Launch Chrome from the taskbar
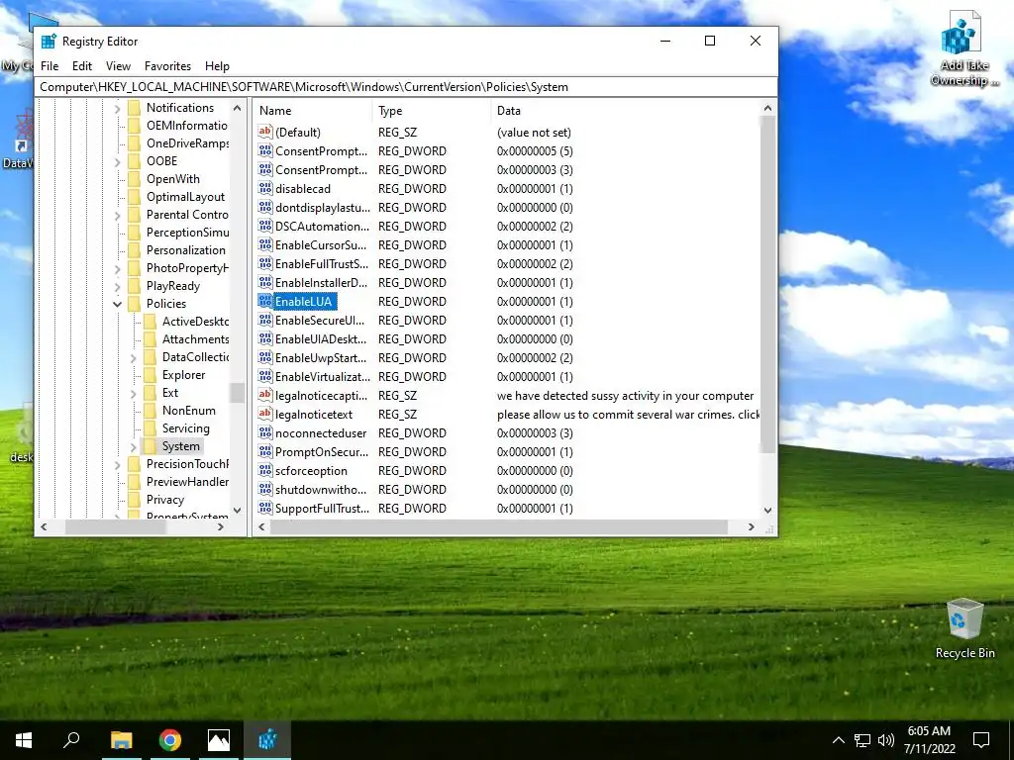 [170, 740]
